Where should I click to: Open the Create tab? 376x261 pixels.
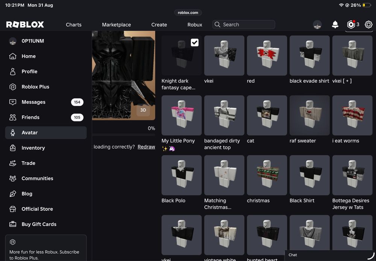pyautogui.click(x=159, y=25)
